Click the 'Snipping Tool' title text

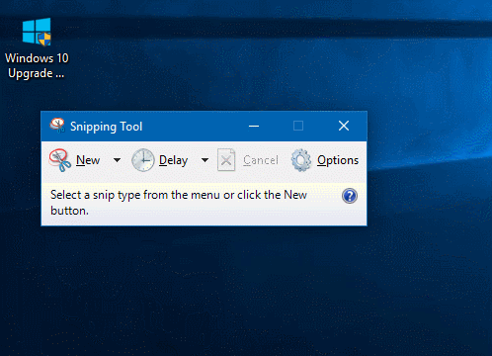tap(107, 127)
